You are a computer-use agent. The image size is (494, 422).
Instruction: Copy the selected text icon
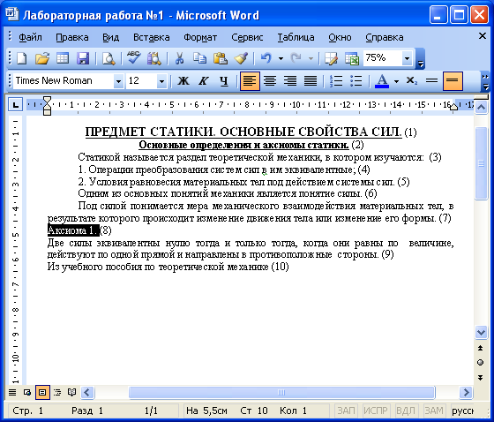(199, 58)
